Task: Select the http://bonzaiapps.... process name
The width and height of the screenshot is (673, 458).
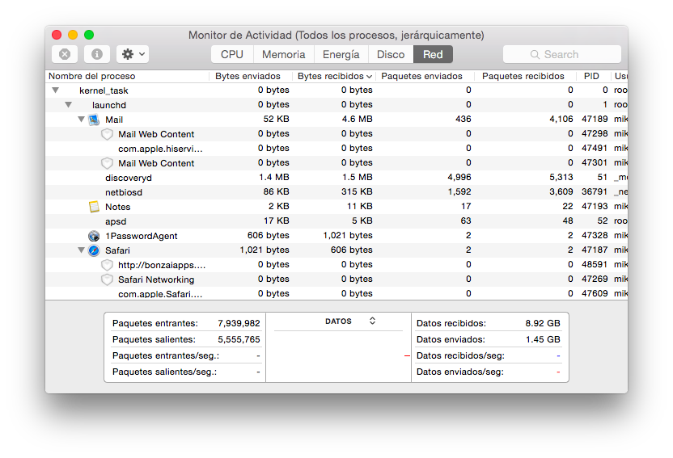Action: click(162, 265)
